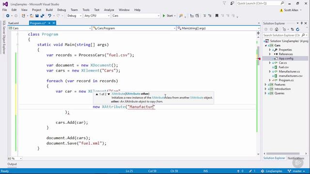Open the SQL Server Object Explorer side tab
The height and width of the screenshot is (174, 310).
pyautogui.click(x=4, y=37)
